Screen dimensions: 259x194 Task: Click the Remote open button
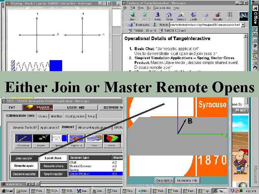[24, 166]
